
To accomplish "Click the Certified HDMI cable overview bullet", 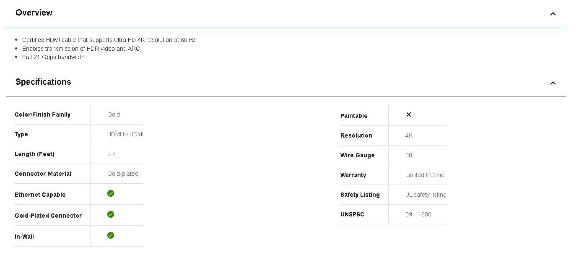I will click(x=109, y=40).
